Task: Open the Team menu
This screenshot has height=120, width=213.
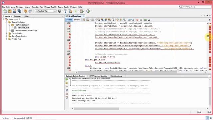Action: click(60, 7)
